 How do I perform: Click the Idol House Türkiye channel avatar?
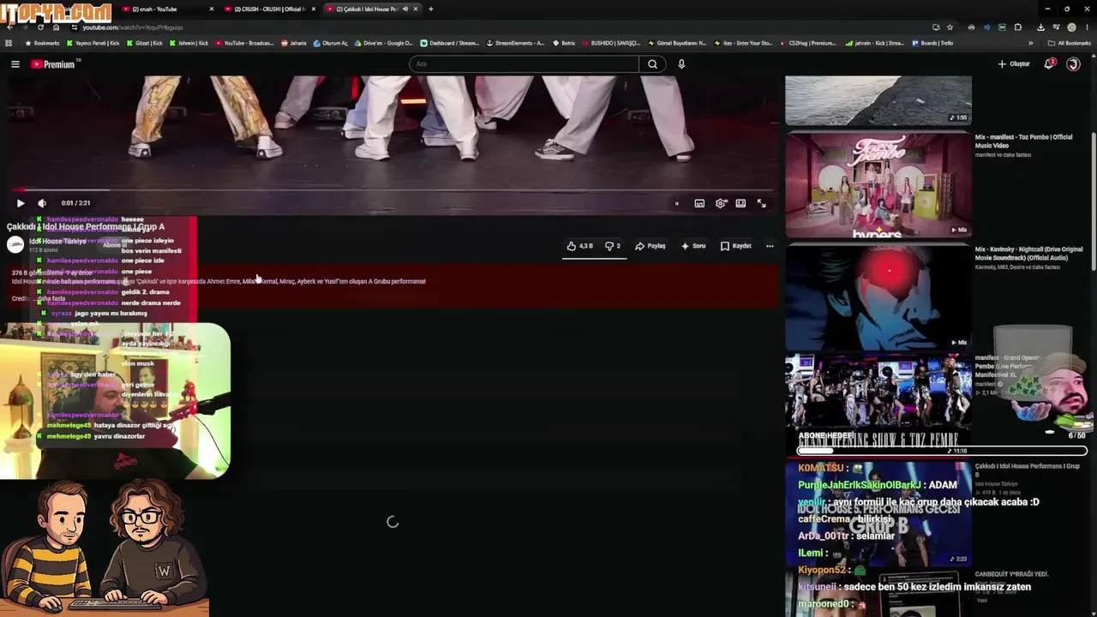click(15, 244)
